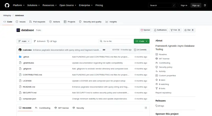Screen dimensions: 212x116
Task: Switch to the Insights tab
Action: coord(111,22)
